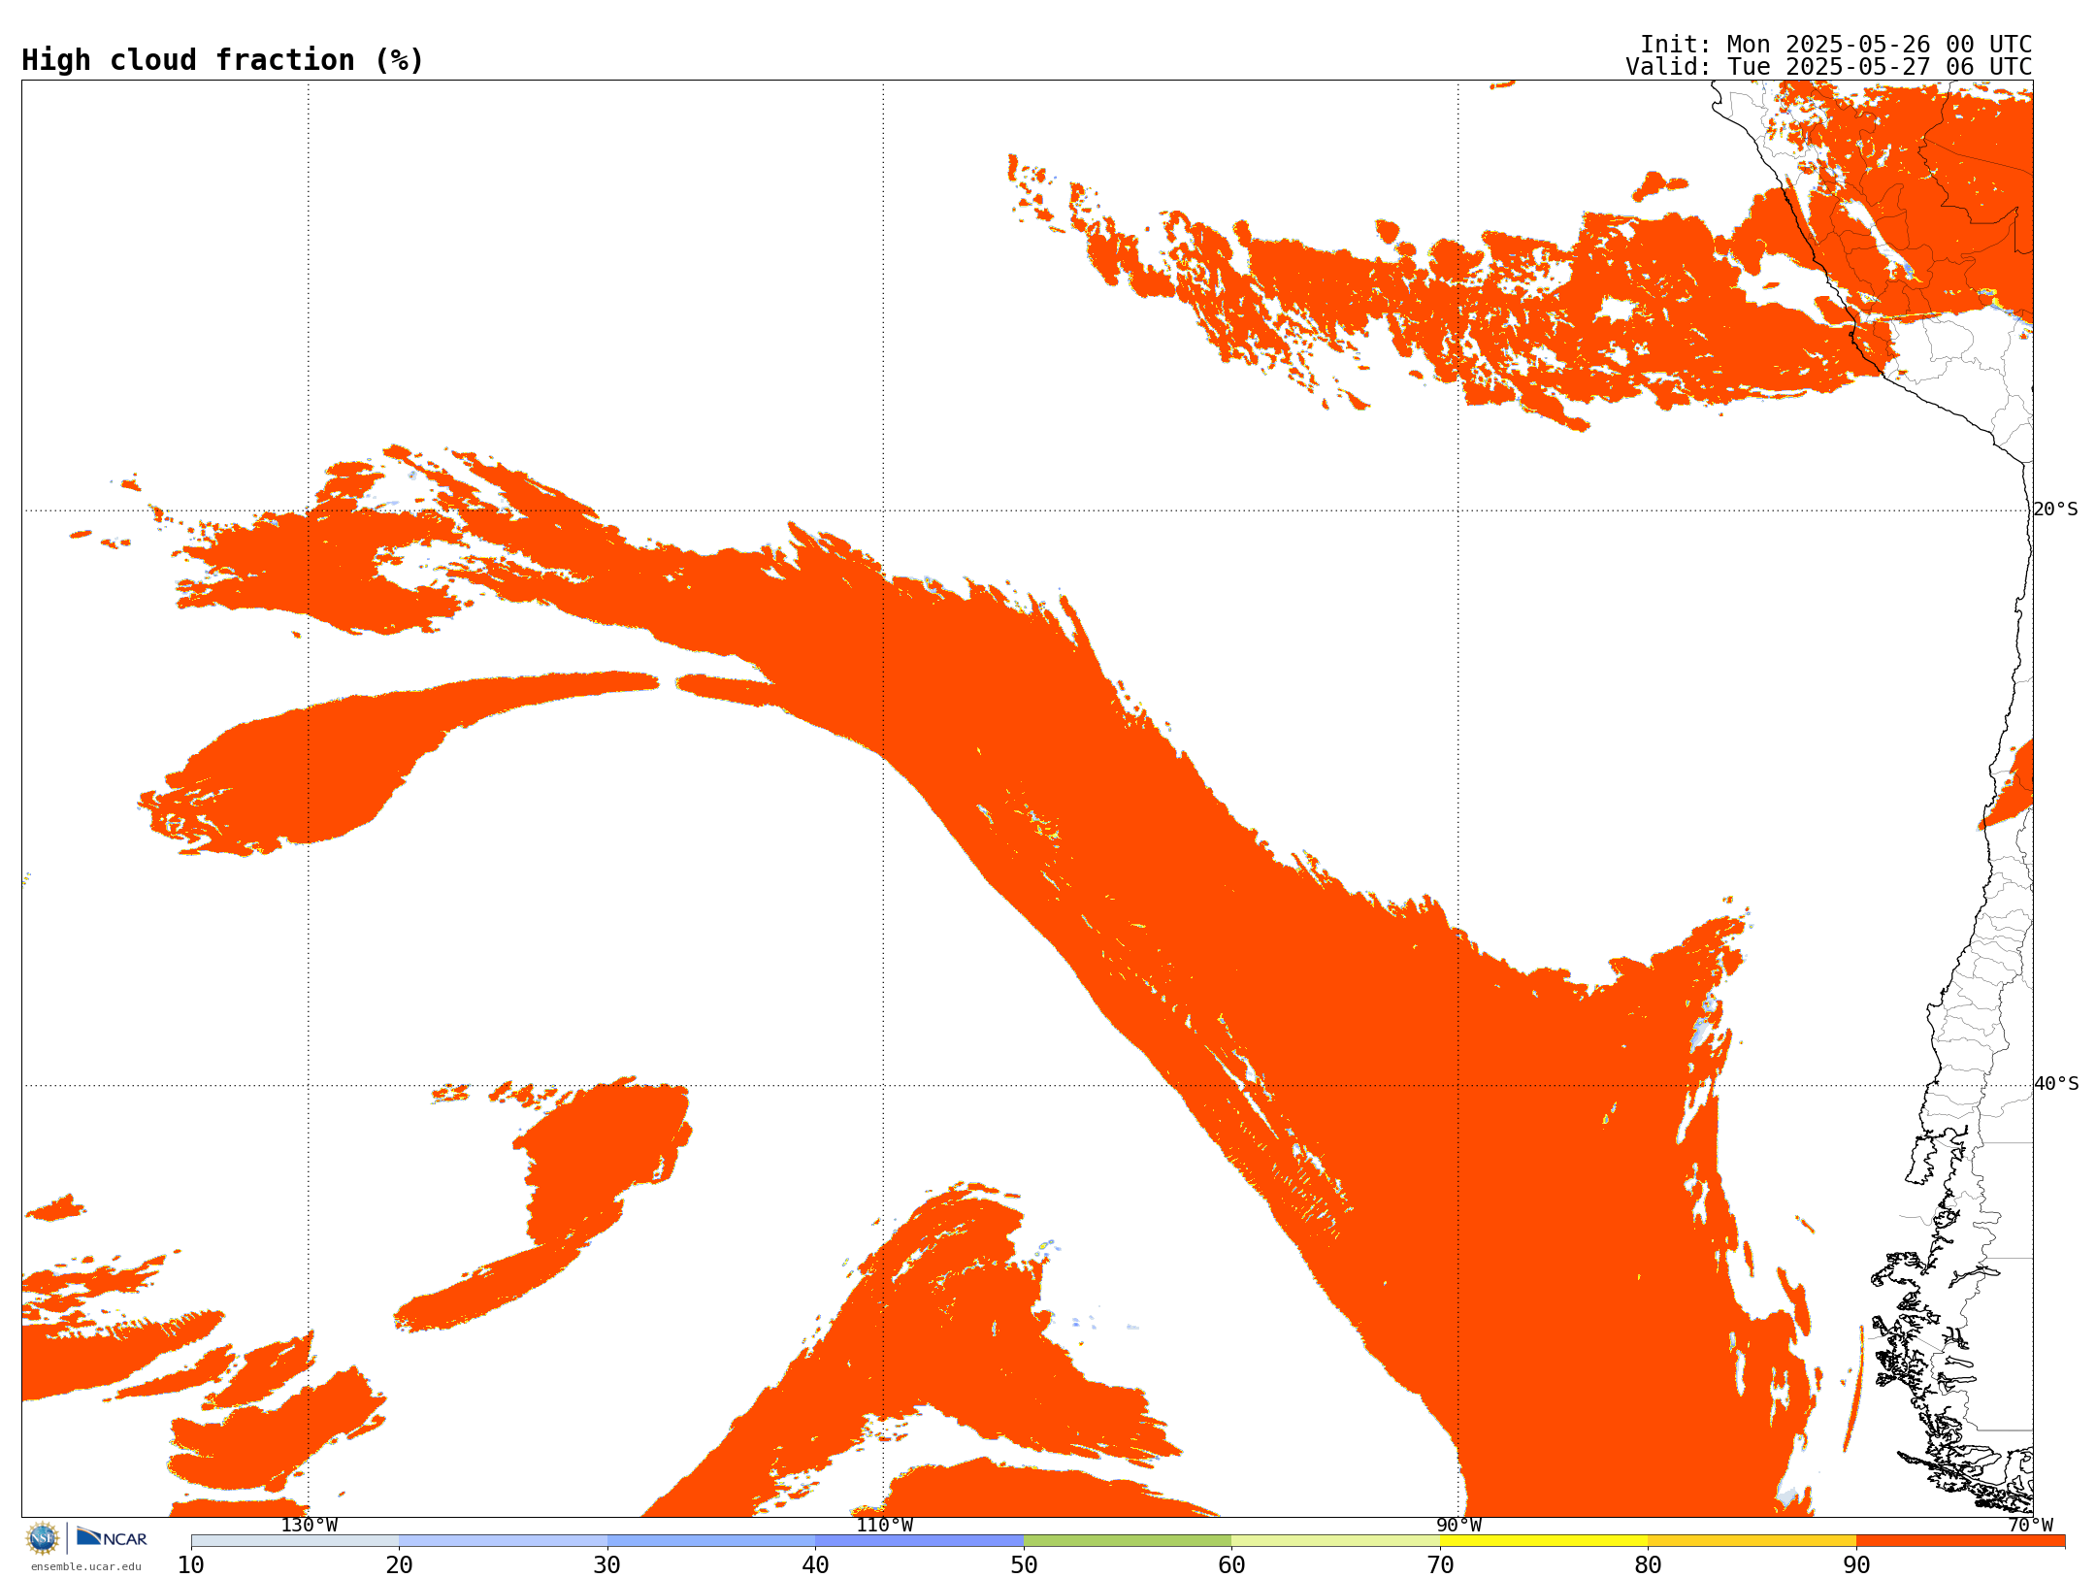Click the 70°W longitude label

pos(2030,1526)
